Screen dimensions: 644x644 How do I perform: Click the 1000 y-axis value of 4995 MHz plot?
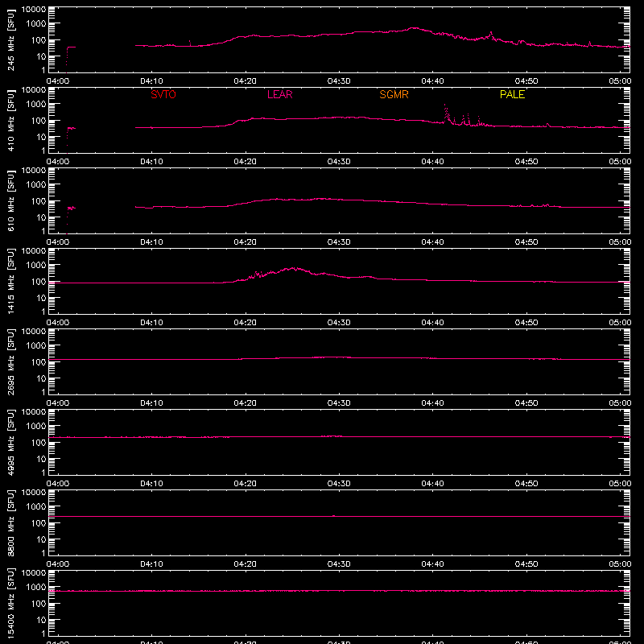[x=36, y=427]
